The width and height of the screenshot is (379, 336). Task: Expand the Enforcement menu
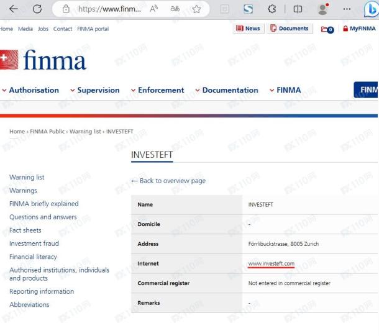(158, 90)
